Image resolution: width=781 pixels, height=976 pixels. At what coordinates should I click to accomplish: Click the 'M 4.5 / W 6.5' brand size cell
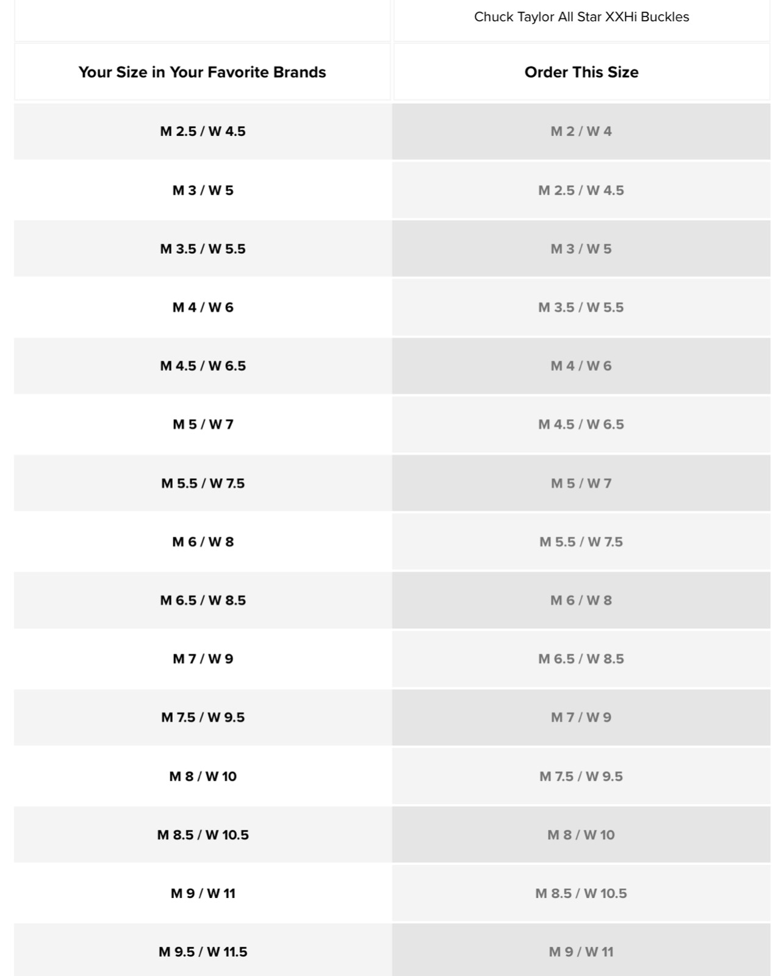point(203,366)
